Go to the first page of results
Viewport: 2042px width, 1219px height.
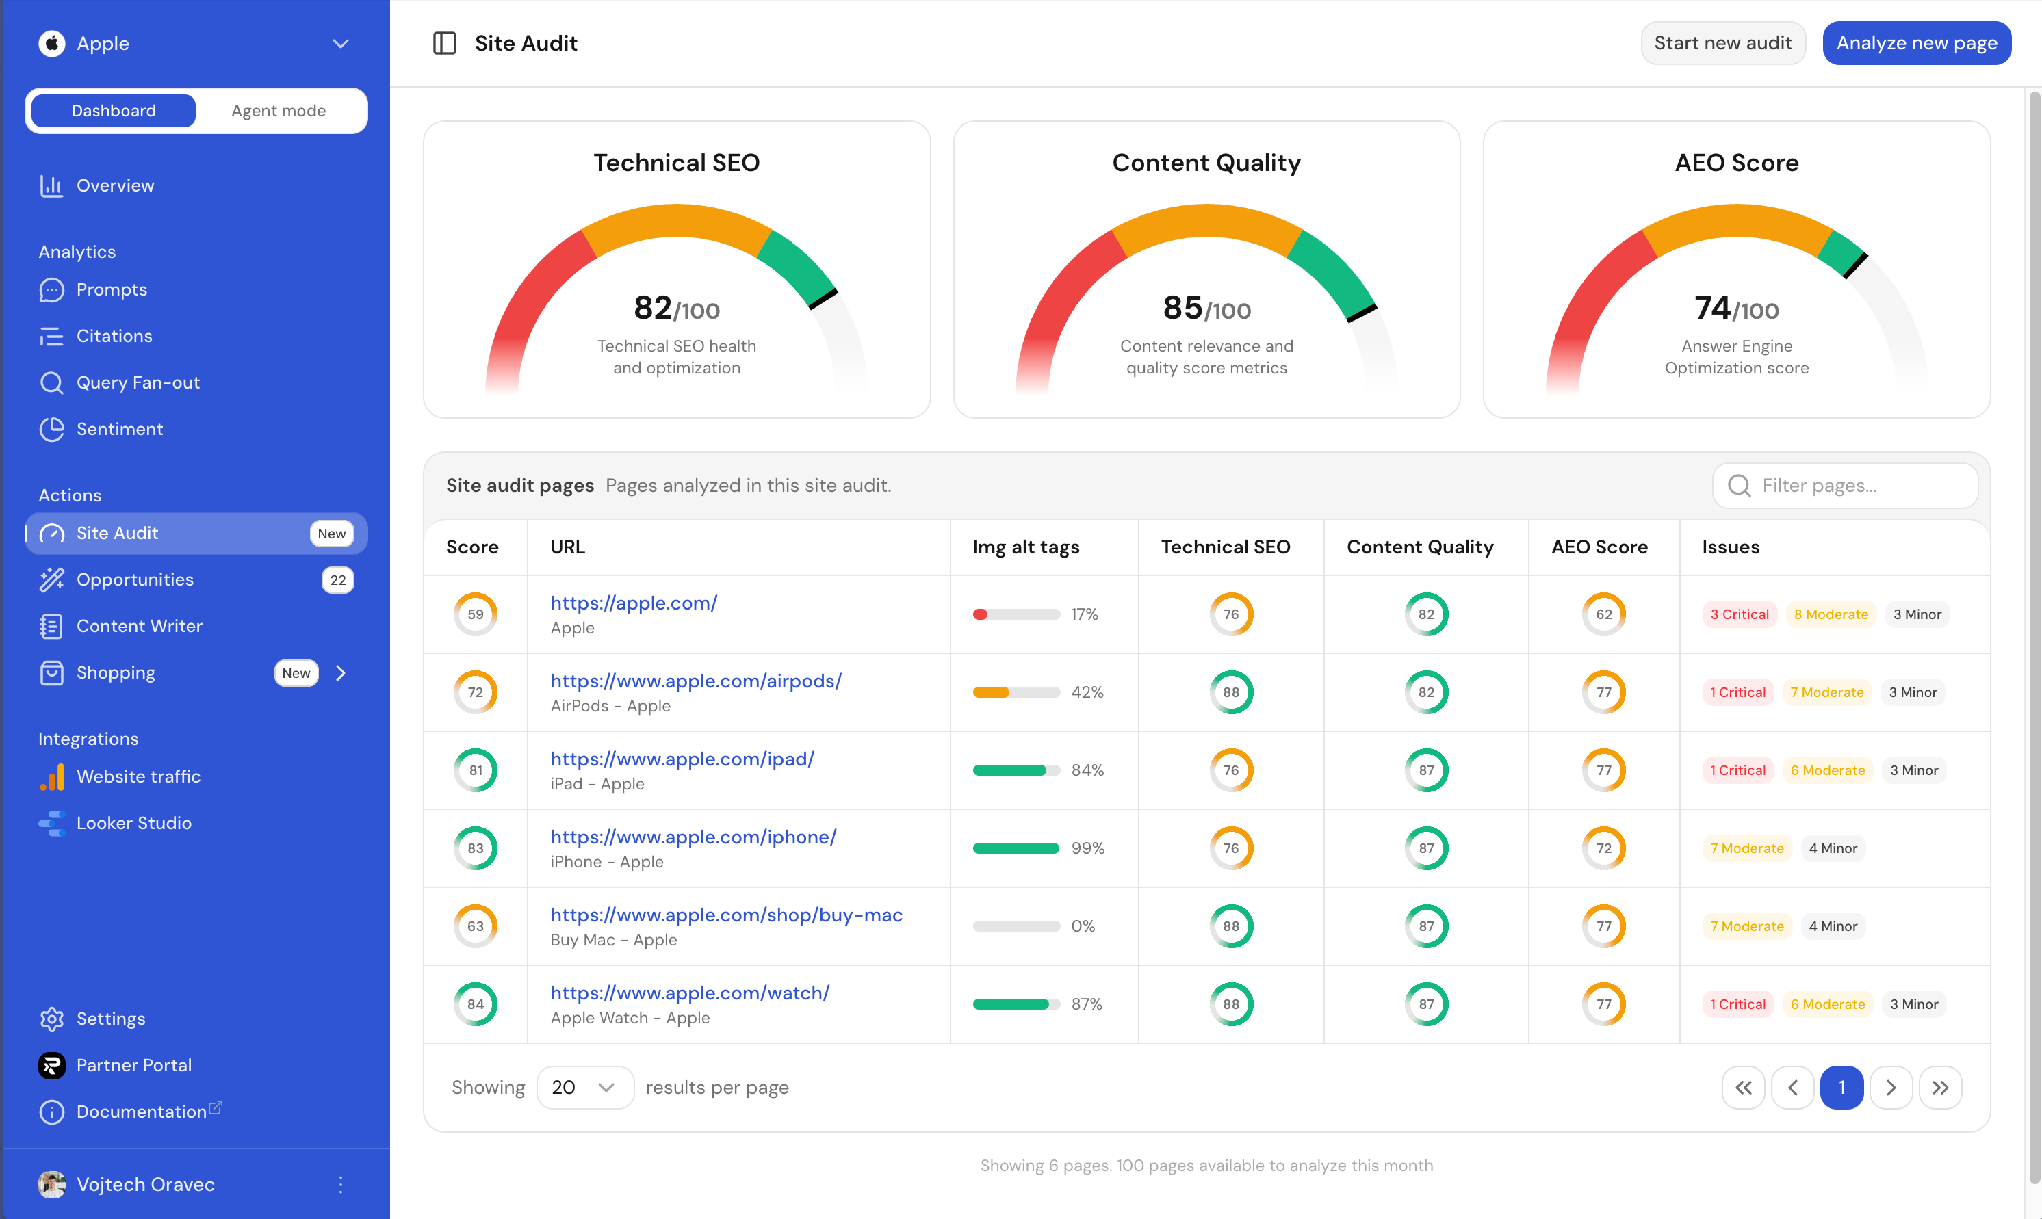1743,1088
